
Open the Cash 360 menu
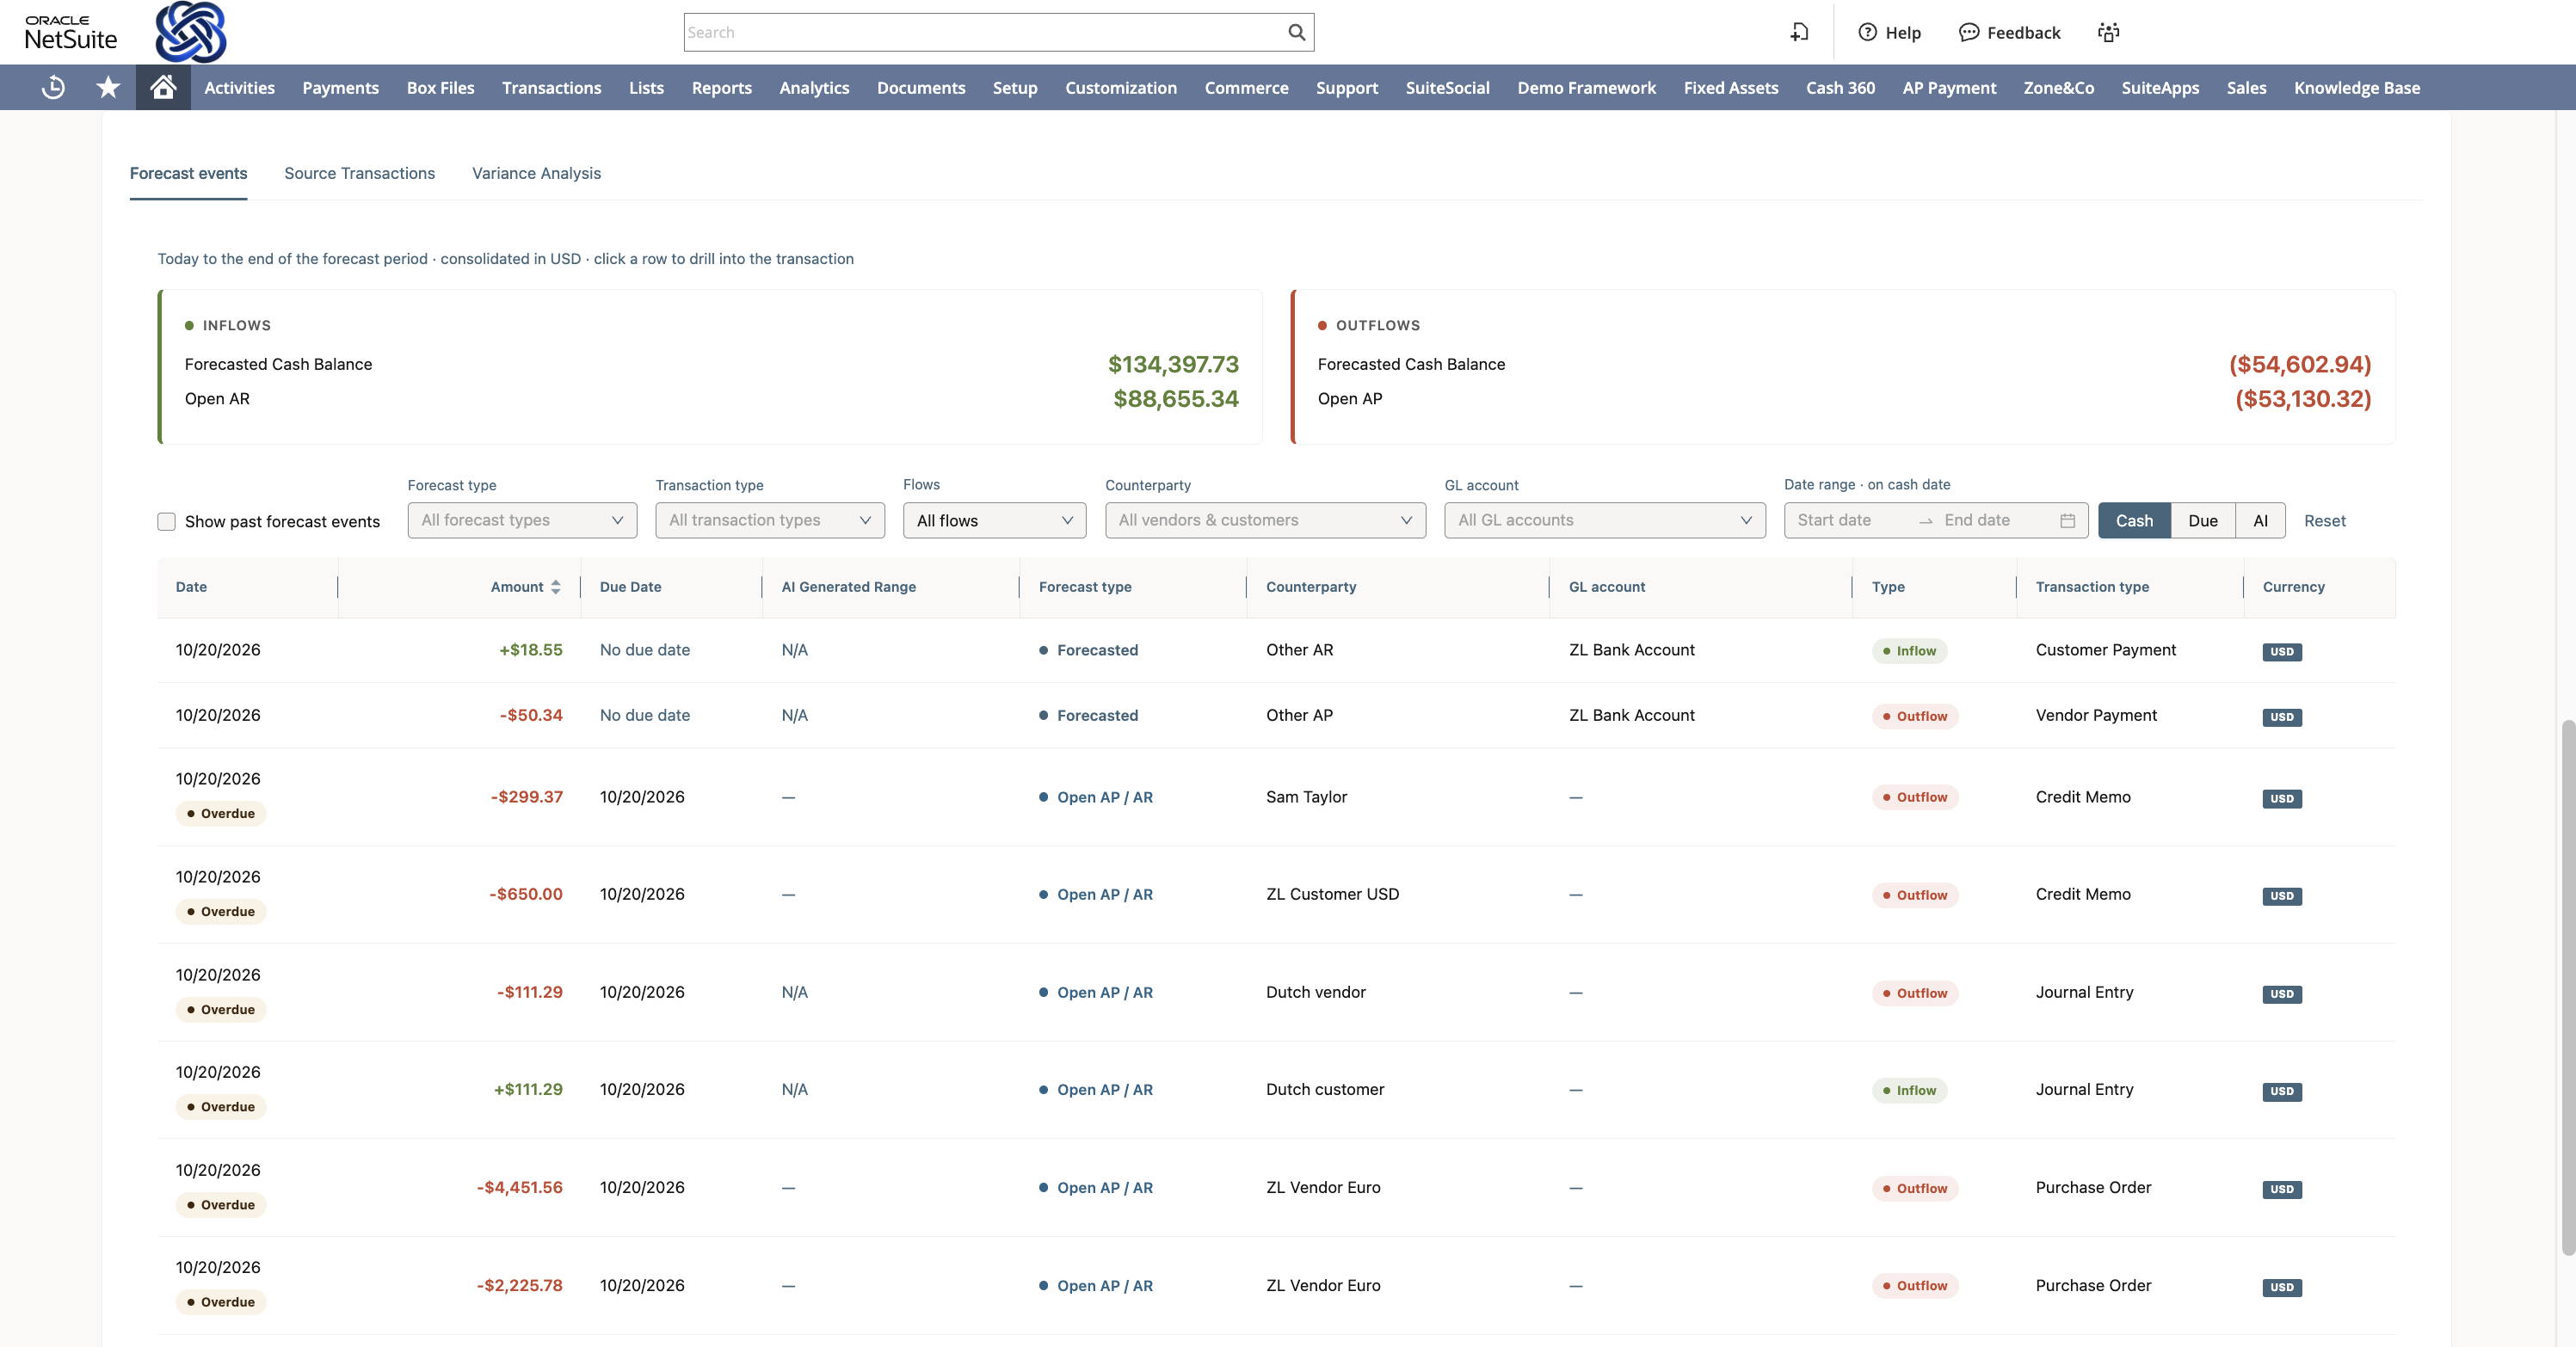click(x=1840, y=88)
